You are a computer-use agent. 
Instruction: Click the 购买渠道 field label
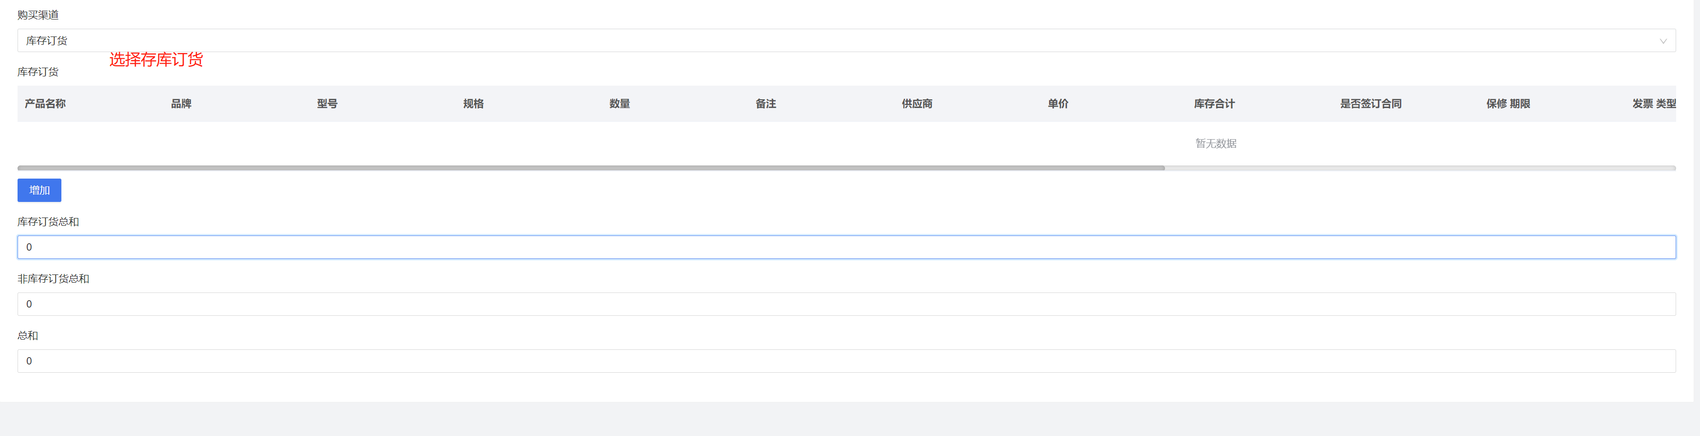38,15
